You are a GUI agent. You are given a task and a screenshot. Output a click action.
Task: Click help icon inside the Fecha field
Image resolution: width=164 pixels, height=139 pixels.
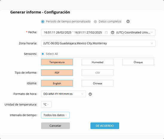[x=113, y=33]
